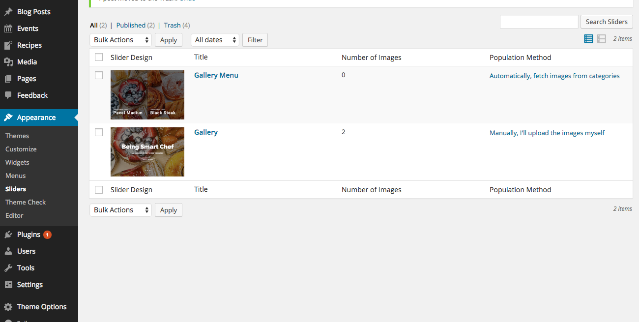Open the All dates filter dropdown
This screenshot has width=639, height=322.
point(215,40)
